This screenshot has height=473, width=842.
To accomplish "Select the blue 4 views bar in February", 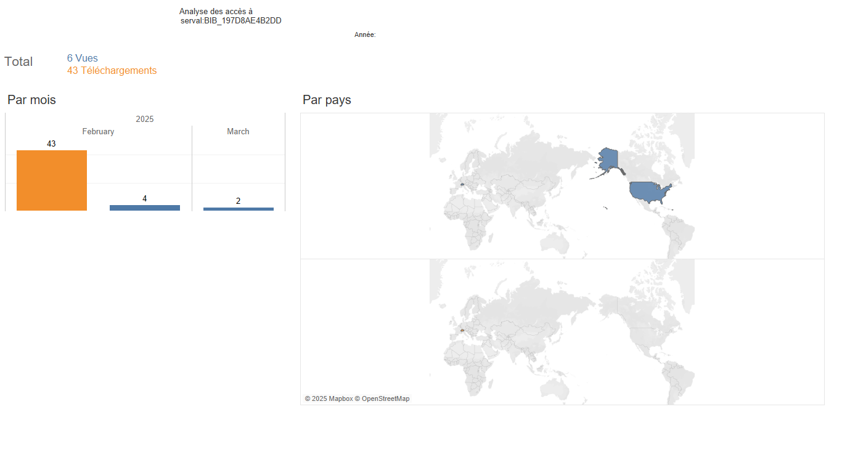I will point(145,208).
